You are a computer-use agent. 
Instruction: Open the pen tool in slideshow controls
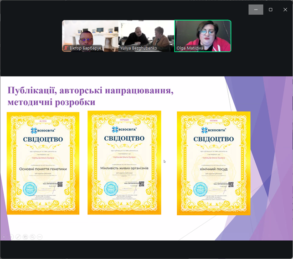coord(18,237)
